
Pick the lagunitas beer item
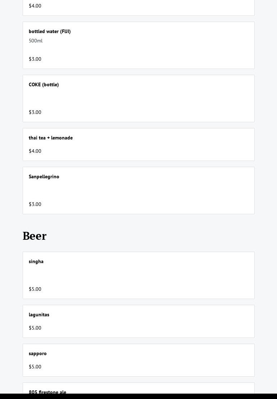(138, 321)
